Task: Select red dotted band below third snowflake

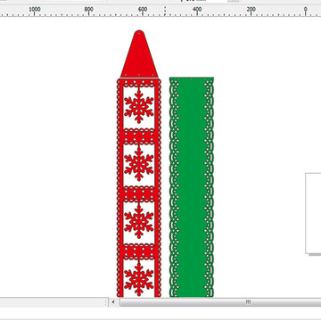Action: [139, 251]
